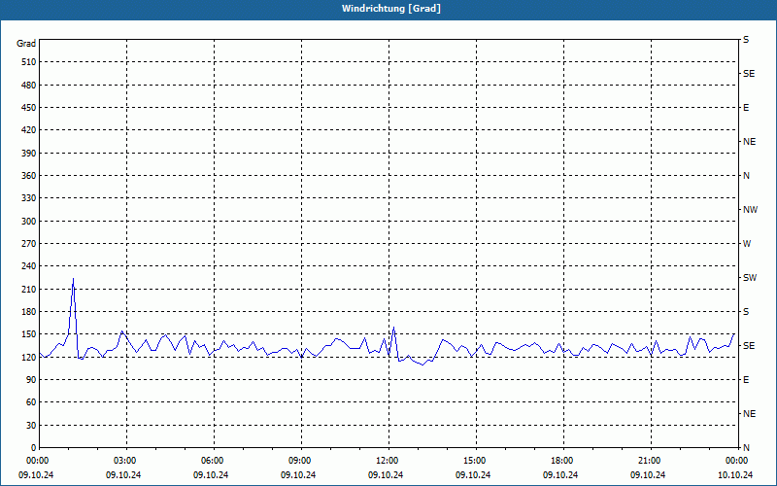The height and width of the screenshot is (486, 777).
Task: Click the SW compass label
Action: pos(750,278)
